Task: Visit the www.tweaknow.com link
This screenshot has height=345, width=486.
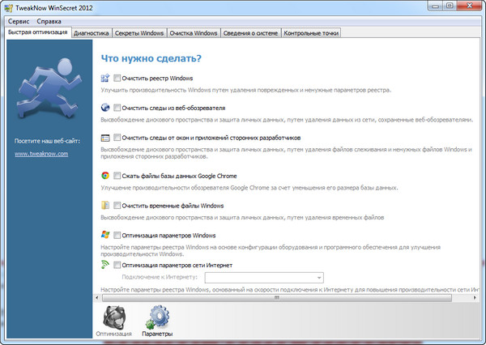Action: [41, 154]
